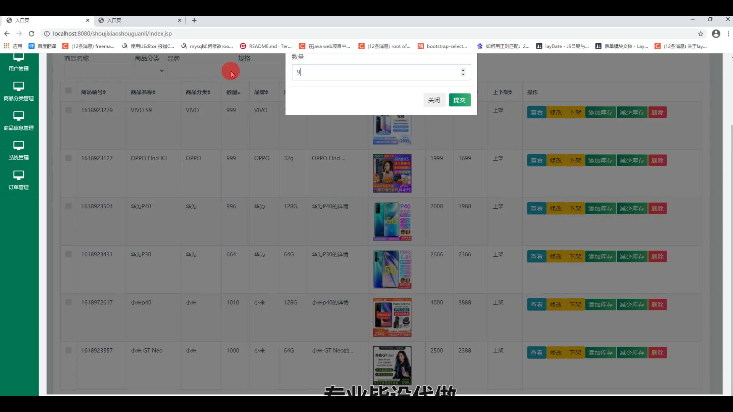
Task: Tick checkbox for OPPO Find X3 row
Action: point(68,158)
